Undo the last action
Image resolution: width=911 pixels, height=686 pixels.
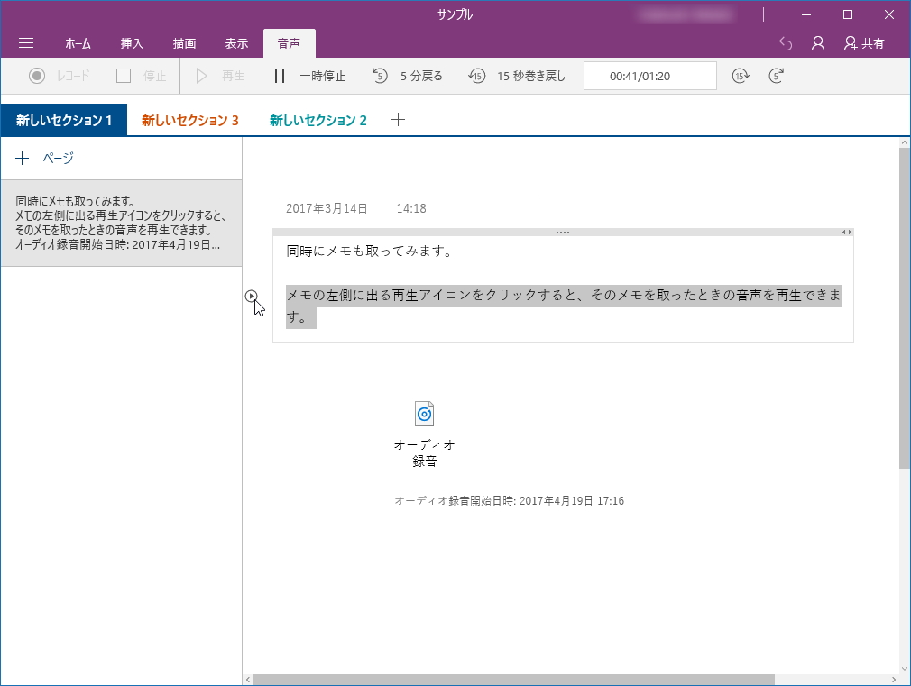784,41
